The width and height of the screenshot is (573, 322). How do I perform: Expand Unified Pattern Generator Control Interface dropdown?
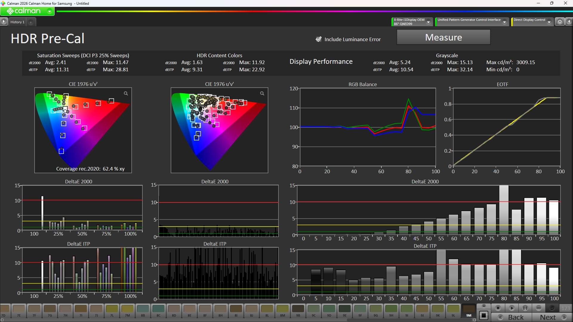[504, 22]
